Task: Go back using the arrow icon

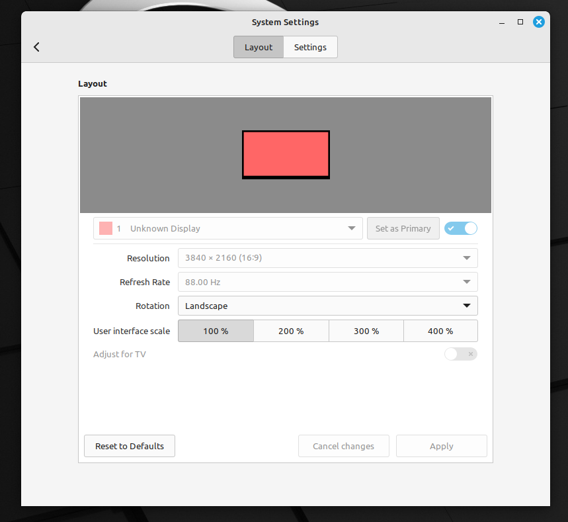Action: [36, 47]
